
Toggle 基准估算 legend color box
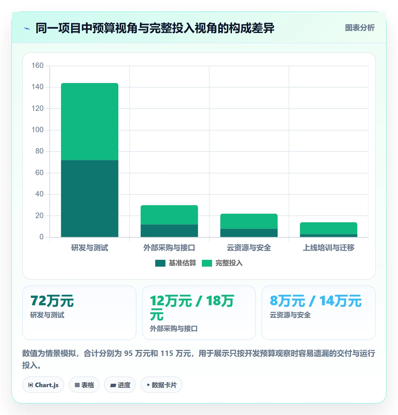pyautogui.click(x=160, y=263)
